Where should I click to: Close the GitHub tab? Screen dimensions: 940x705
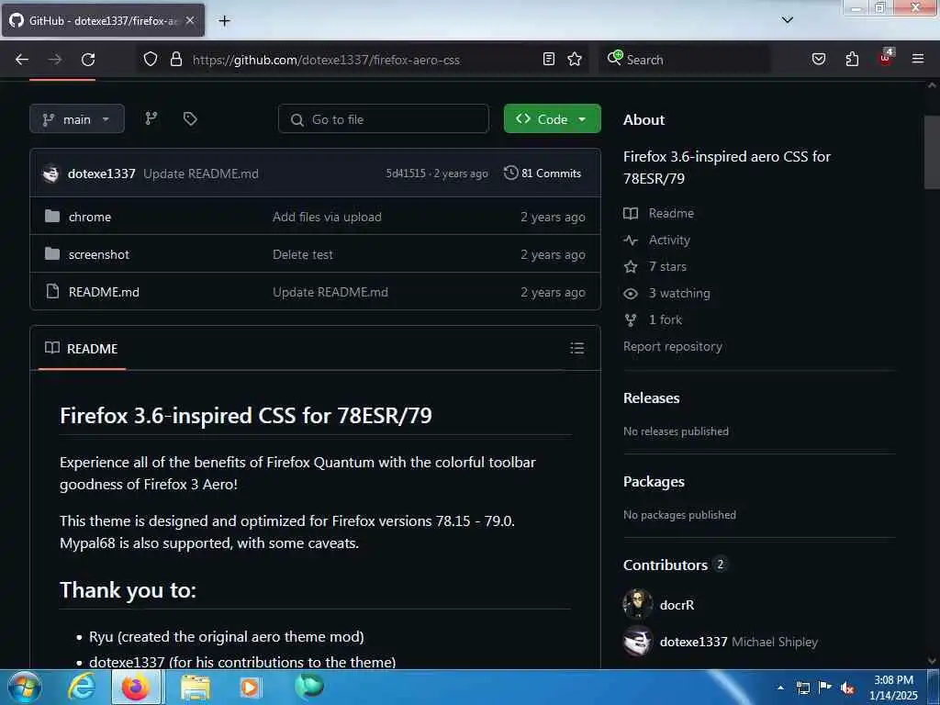point(189,20)
